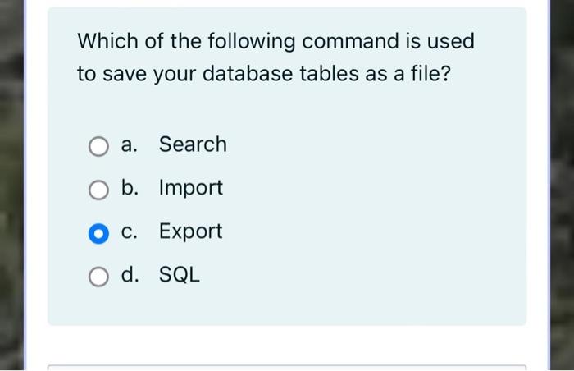Click the blurred background left of the page
Image resolution: width=574 pixels, height=371 pixels.
(11, 183)
